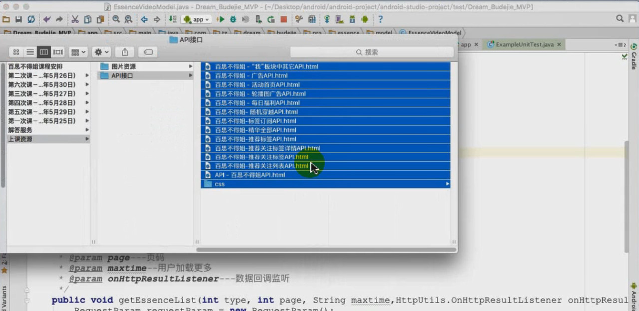Image resolution: width=639 pixels, height=311 pixels.
Task: Expand arrow of 第三次课 5月27日 folder
Action: (87, 94)
